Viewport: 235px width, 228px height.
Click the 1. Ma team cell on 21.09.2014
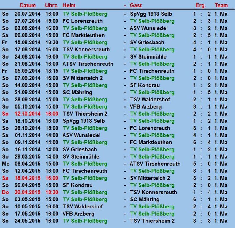coord(221,93)
